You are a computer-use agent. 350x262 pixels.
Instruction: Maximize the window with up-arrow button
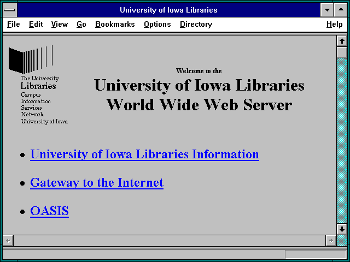[341, 10]
